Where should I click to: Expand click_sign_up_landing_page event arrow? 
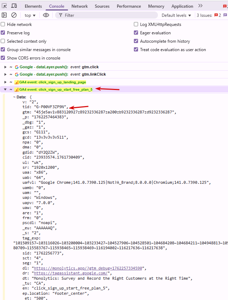[x=5, y=82]
